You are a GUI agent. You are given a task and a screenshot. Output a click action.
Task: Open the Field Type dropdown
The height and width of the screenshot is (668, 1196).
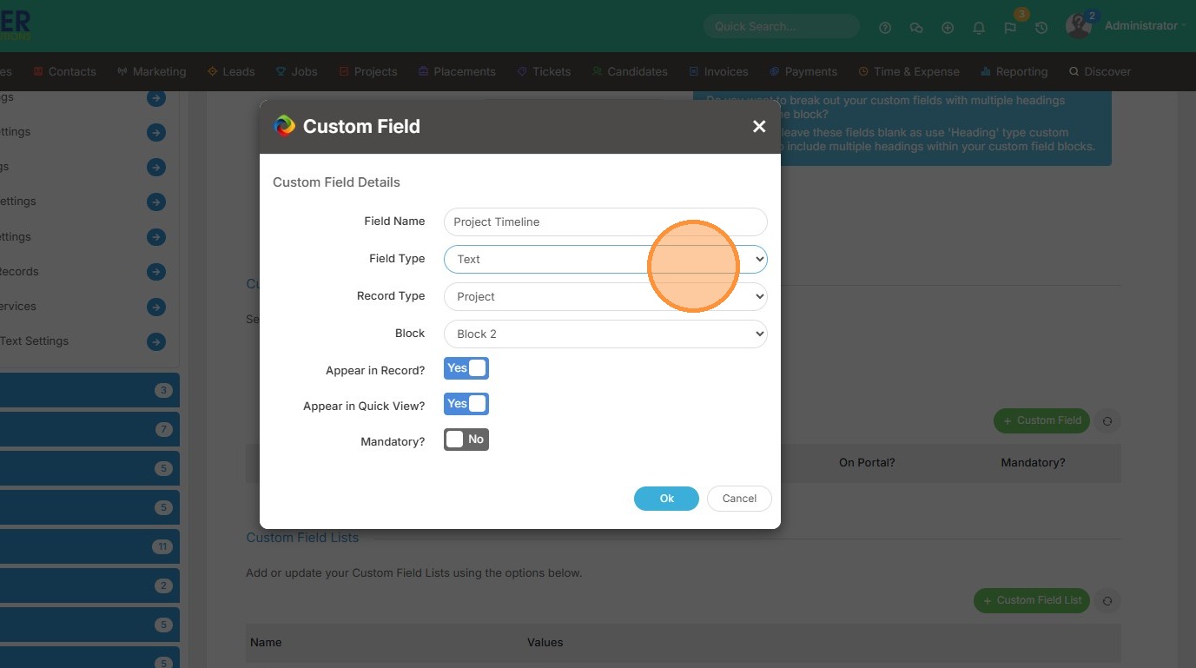[605, 259]
